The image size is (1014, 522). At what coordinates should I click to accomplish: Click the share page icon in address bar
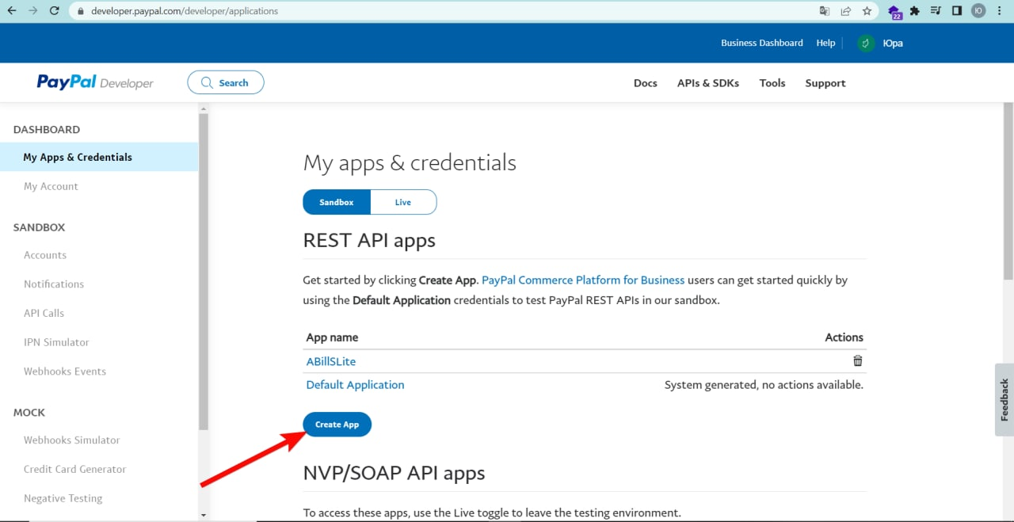[x=846, y=11]
